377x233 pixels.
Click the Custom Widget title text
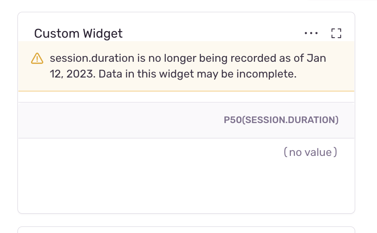click(x=78, y=33)
